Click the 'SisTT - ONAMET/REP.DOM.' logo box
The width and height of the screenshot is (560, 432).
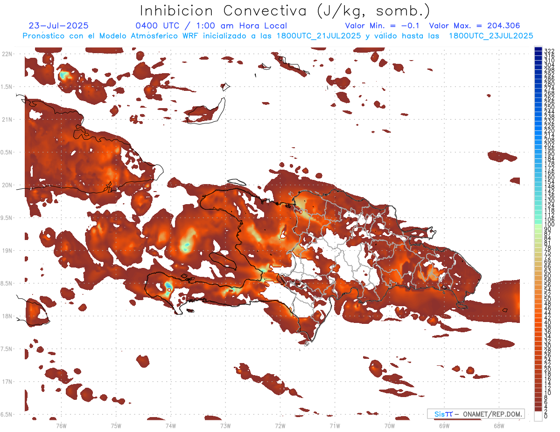point(476,414)
